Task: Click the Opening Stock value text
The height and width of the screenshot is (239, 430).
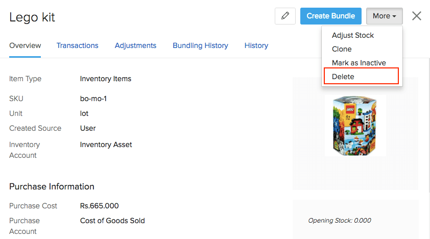Action: pyautogui.click(x=340, y=221)
